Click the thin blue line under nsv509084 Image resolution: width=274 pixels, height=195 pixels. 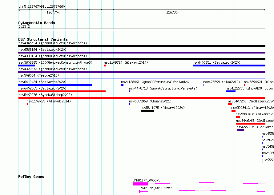click(142, 78)
